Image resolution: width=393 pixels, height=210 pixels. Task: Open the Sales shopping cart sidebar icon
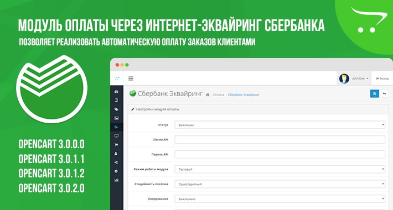[x=116, y=145]
